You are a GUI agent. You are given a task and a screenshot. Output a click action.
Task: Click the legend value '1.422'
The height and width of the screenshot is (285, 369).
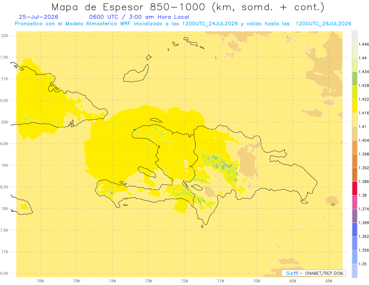click(364, 99)
